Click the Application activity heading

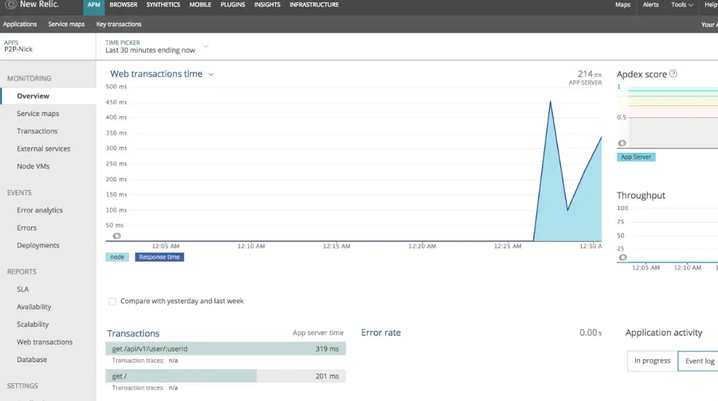tap(664, 333)
